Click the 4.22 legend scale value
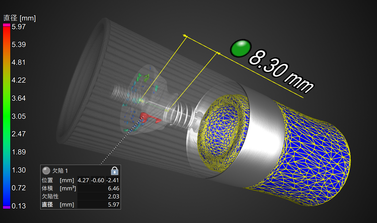 [19, 80]
